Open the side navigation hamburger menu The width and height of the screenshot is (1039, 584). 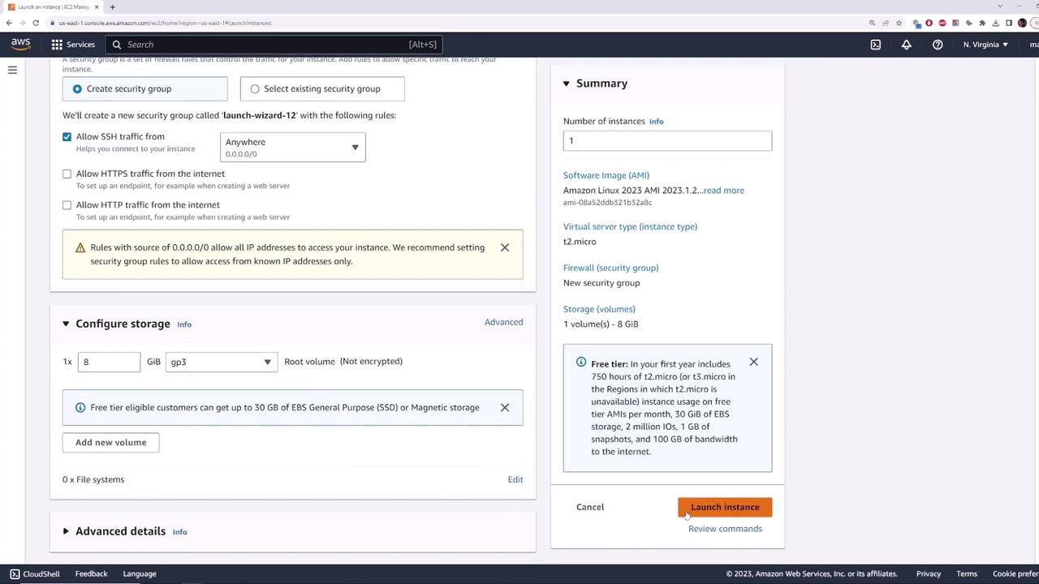tap(12, 70)
